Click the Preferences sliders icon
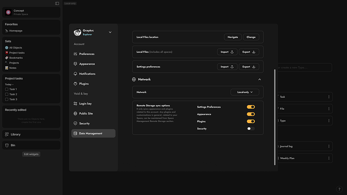 (75, 54)
